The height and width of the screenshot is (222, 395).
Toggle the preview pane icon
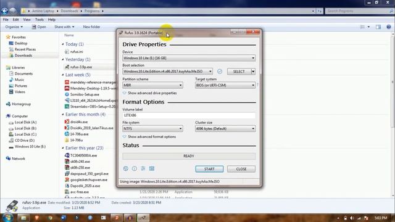click(x=378, y=27)
